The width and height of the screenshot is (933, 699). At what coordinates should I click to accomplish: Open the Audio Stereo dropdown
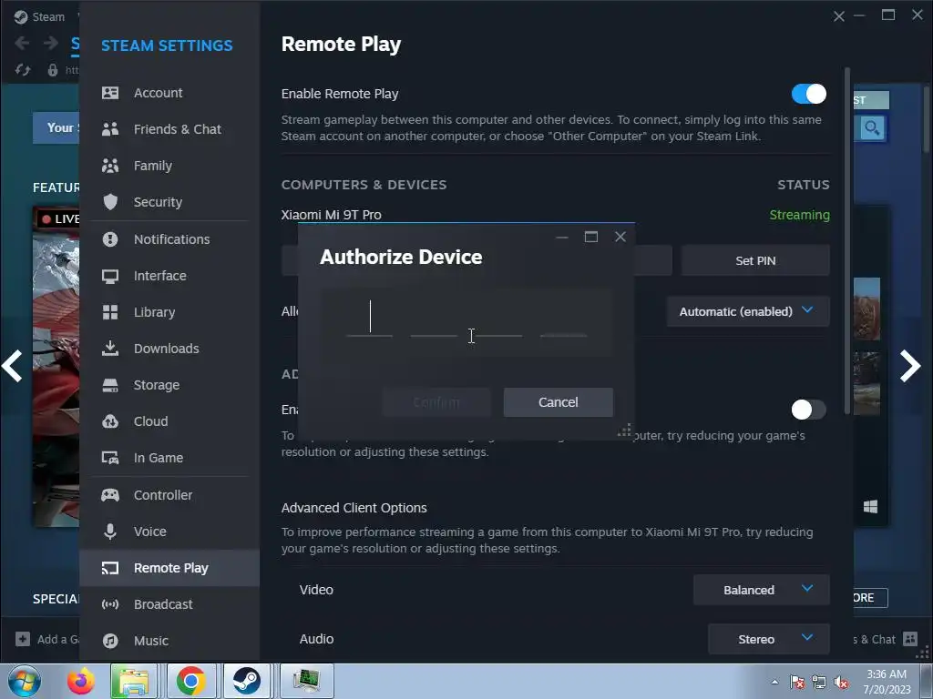769,639
